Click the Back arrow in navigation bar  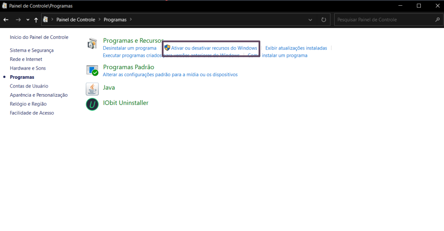point(6,20)
